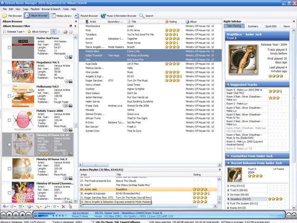This screenshot has height=223, width=297.
Task: Tick the Megadance Vol. 5 album checkbox
Action: [9, 72]
